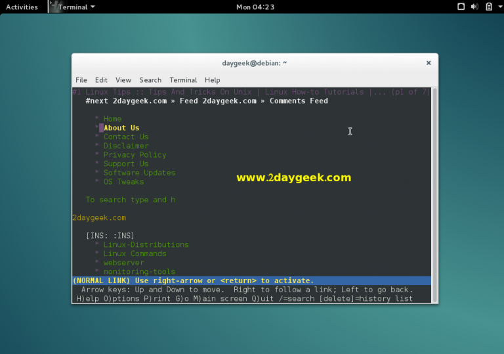
Task: Click the Software Updates link
Action: [x=139, y=173]
